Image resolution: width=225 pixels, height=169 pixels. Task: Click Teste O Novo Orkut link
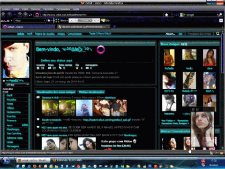[x=100, y=33]
